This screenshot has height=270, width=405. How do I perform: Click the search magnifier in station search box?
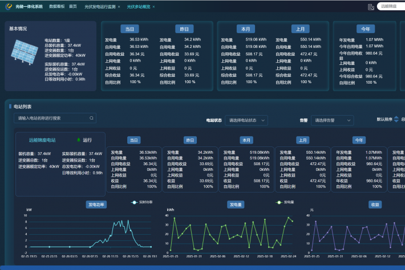91,118
